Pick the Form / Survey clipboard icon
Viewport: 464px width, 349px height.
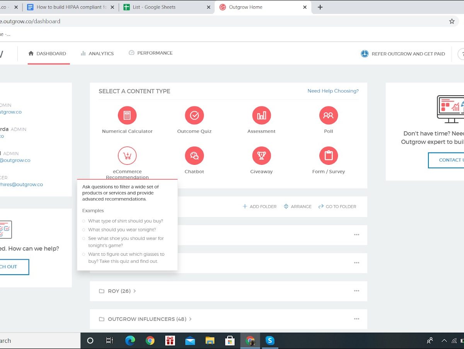[x=328, y=156]
